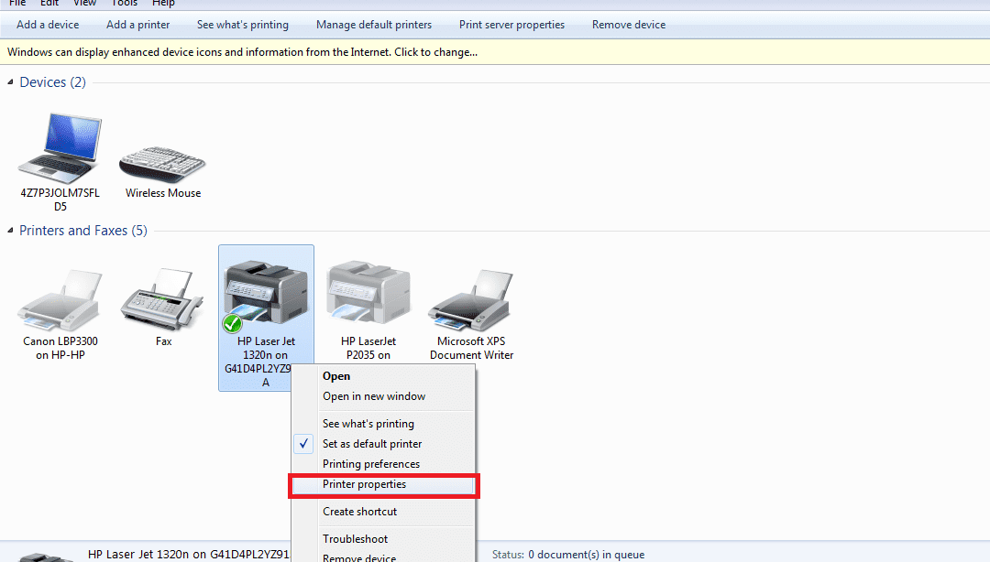This screenshot has width=990, height=562.
Task: Toggle Set as default printer option
Action: click(383, 444)
